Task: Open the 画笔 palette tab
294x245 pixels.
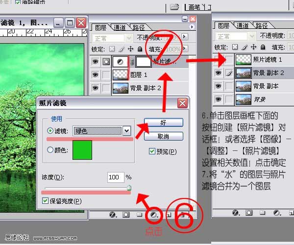Action: (195, 7)
